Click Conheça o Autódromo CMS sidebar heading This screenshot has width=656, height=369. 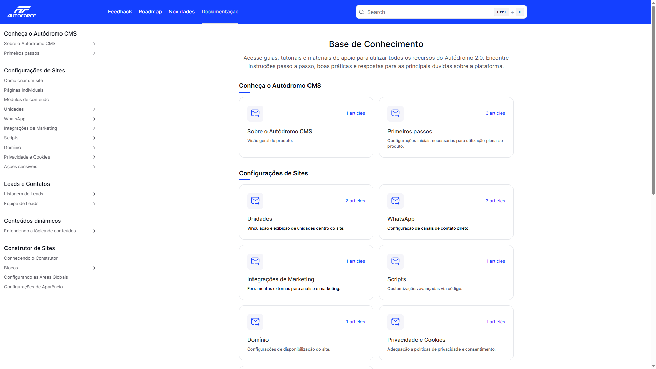click(x=40, y=34)
